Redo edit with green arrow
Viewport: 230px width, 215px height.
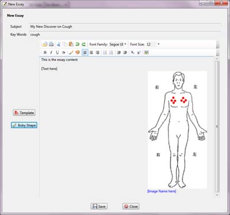pyautogui.click(x=83, y=44)
